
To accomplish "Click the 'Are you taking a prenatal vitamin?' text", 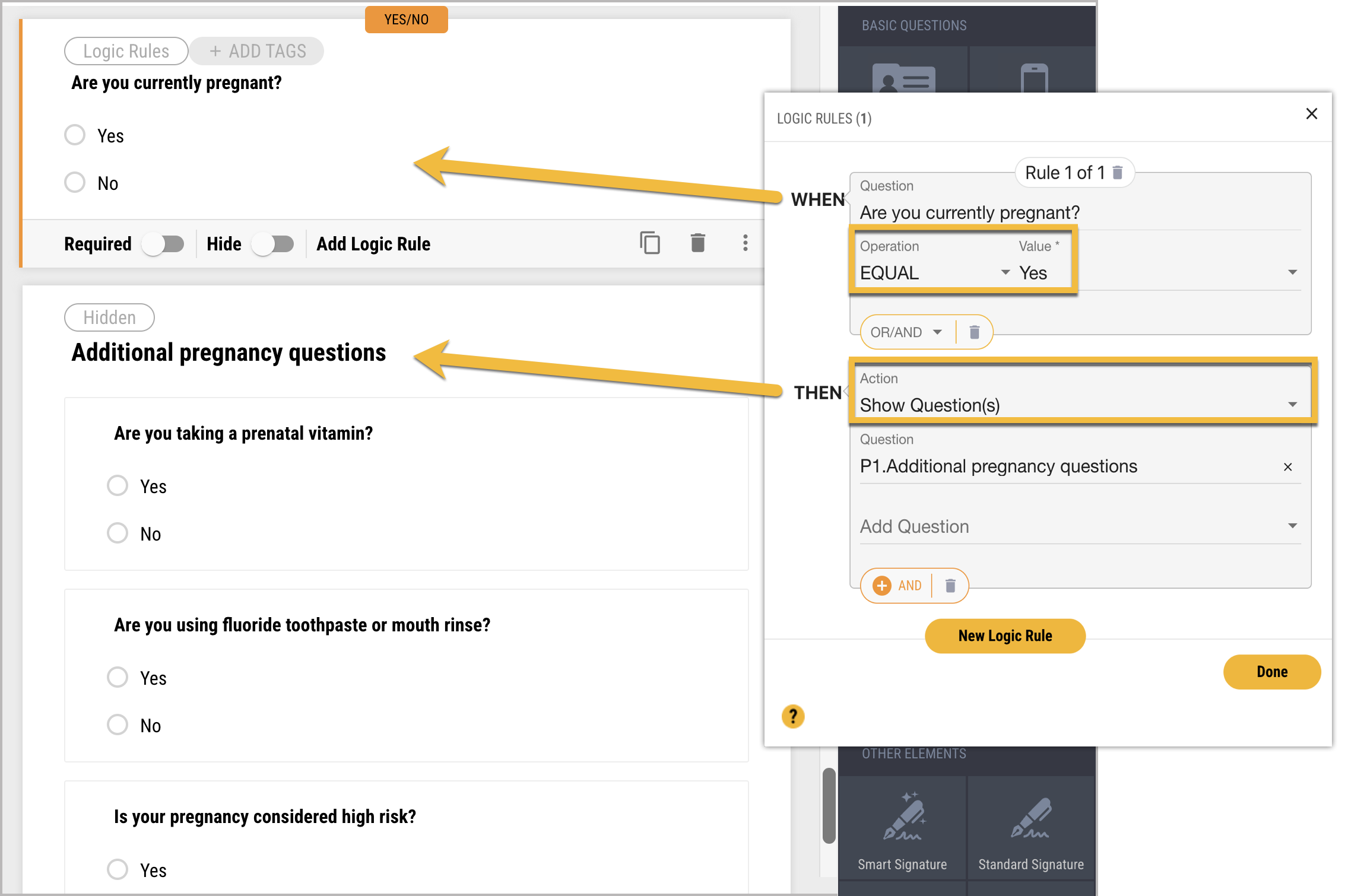I will coord(243,434).
